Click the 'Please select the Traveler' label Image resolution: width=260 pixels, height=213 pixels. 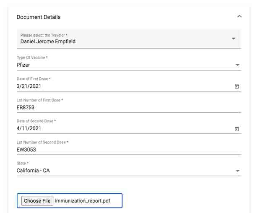click(x=44, y=35)
